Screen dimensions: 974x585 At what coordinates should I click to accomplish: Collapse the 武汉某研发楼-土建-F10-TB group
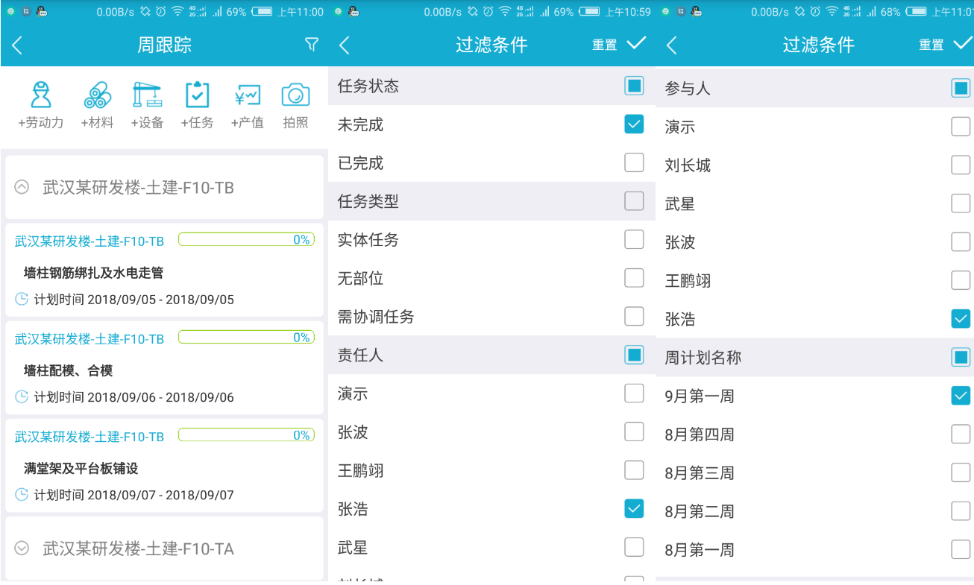(22, 188)
